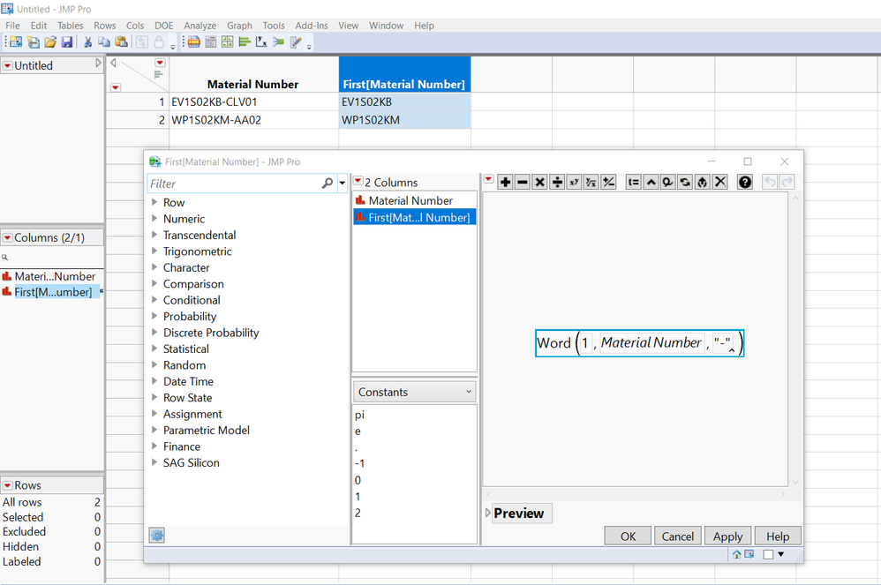Image resolution: width=881 pixels, height=585 pixels.
Task: Expand the Conditional function category
Action: [x=154, y=300]
